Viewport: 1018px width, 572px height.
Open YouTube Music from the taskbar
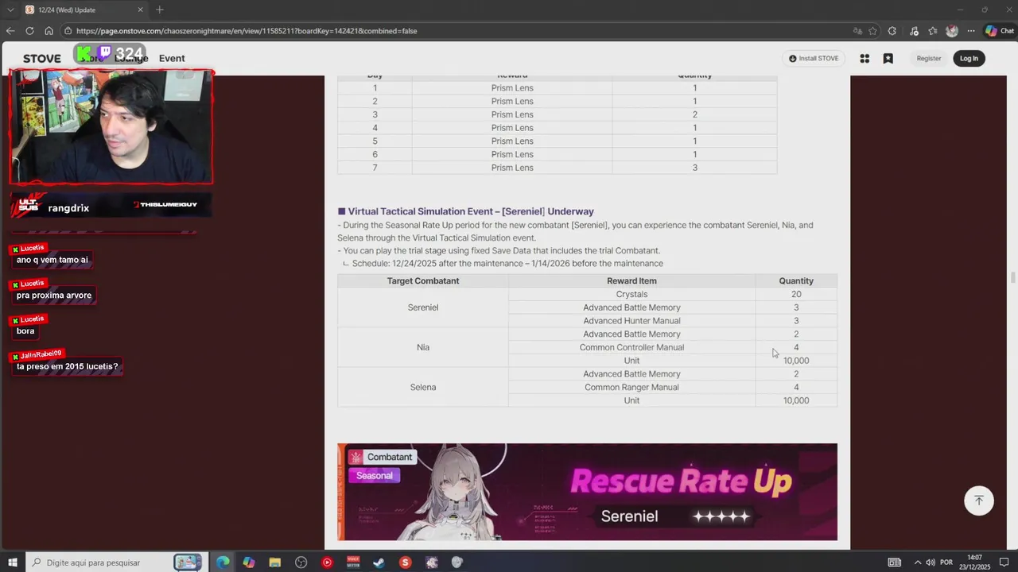(x=327, y=562)
